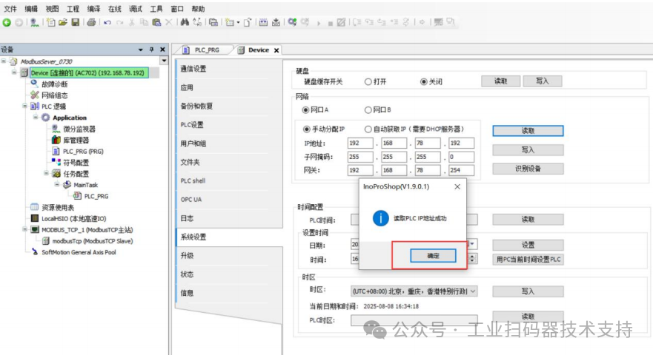Click the green navigate back toolbar icon
The height and width of the screenshot is (355, 653).
coord(7,22)
